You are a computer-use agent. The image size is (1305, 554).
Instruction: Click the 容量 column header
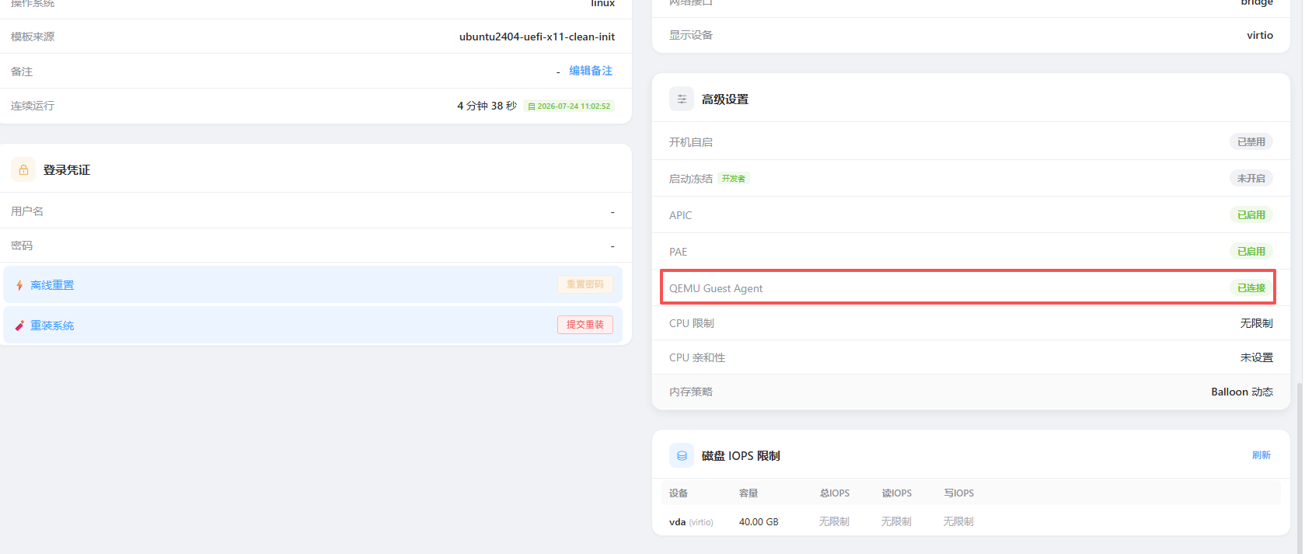coord(748,493)
